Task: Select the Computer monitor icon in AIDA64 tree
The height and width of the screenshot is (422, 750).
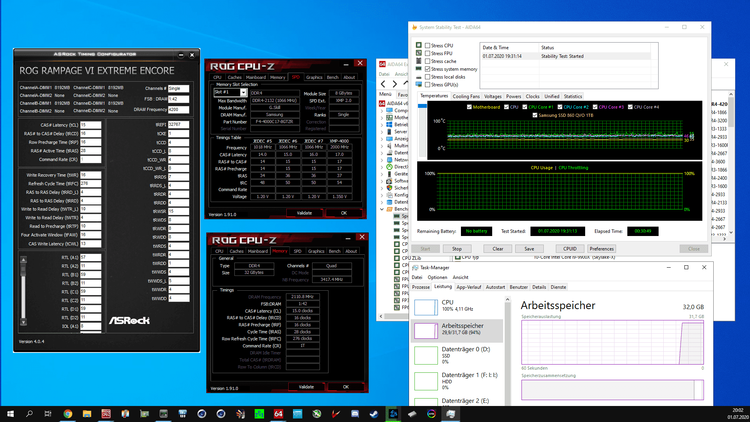Action: click(389, 111)
